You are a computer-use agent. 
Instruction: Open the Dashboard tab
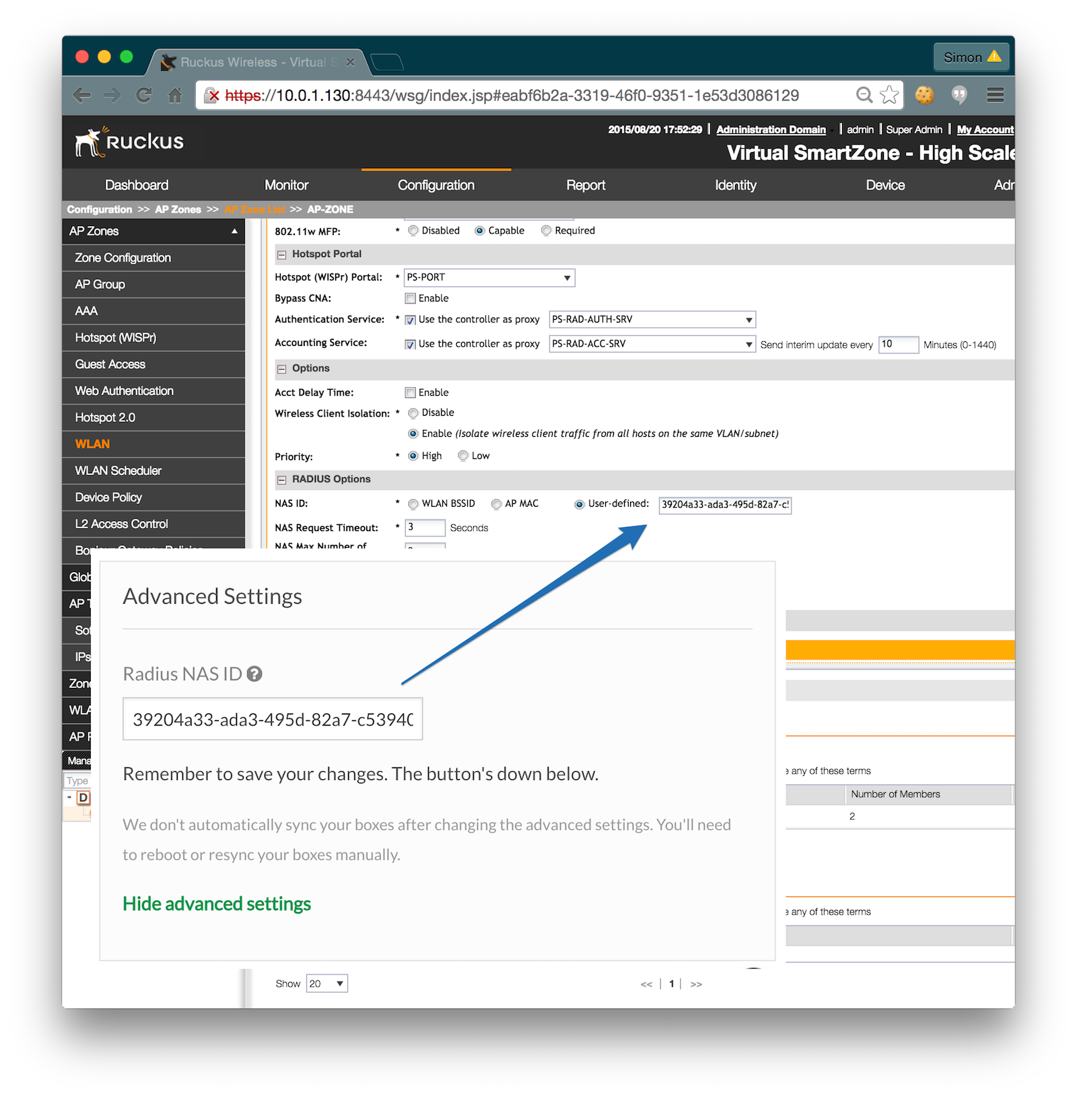(x=137, y=185)
